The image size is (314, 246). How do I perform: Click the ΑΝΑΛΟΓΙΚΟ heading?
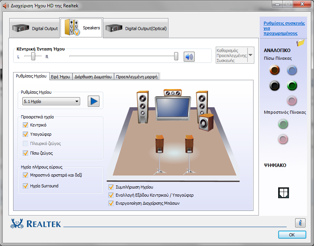coord(277,51)
